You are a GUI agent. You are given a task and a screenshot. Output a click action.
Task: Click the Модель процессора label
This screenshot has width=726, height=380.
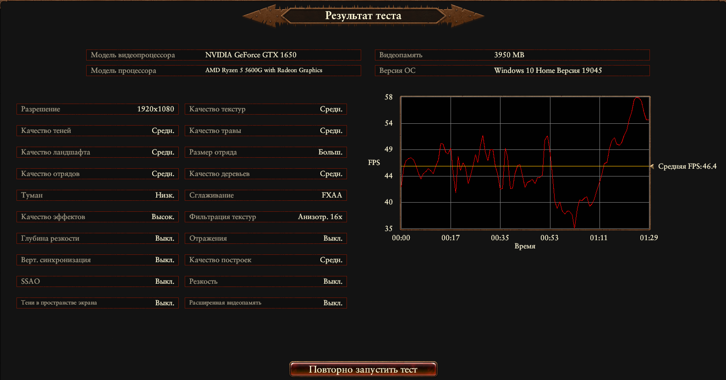tap(123, 71)
